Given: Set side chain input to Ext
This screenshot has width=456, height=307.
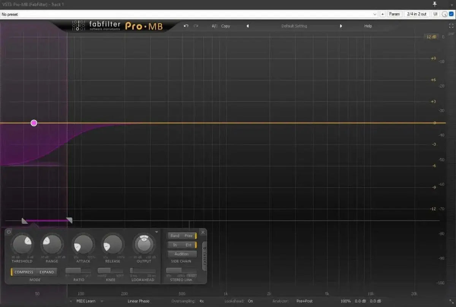Looking at the screenshot, I should point(189,245).
